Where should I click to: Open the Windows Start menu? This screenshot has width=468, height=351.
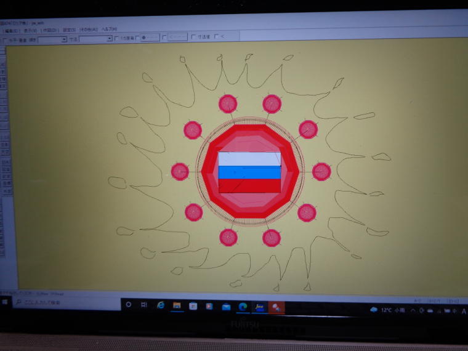click(5, 302)
